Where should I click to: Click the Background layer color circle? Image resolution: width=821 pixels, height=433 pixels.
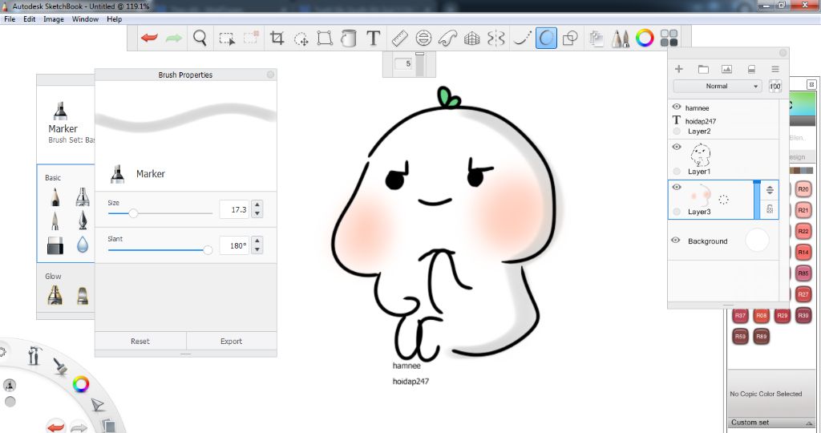(757, 241)
